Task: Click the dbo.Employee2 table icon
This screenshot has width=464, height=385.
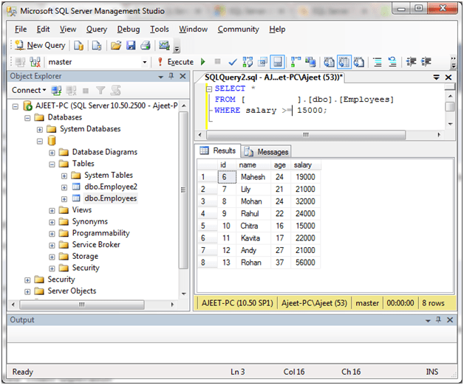Action: pos(76,187)
